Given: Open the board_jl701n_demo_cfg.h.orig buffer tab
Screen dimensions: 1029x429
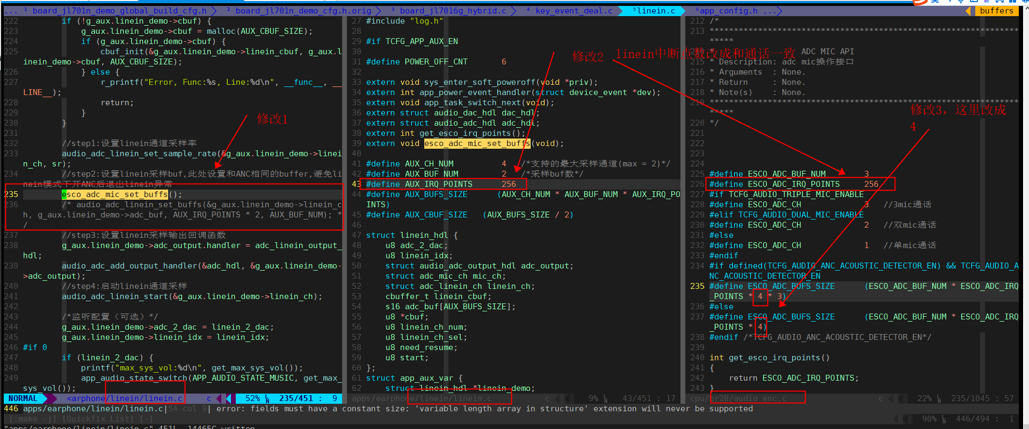Looking at the screenshot, I should click(x=303, y=10).
